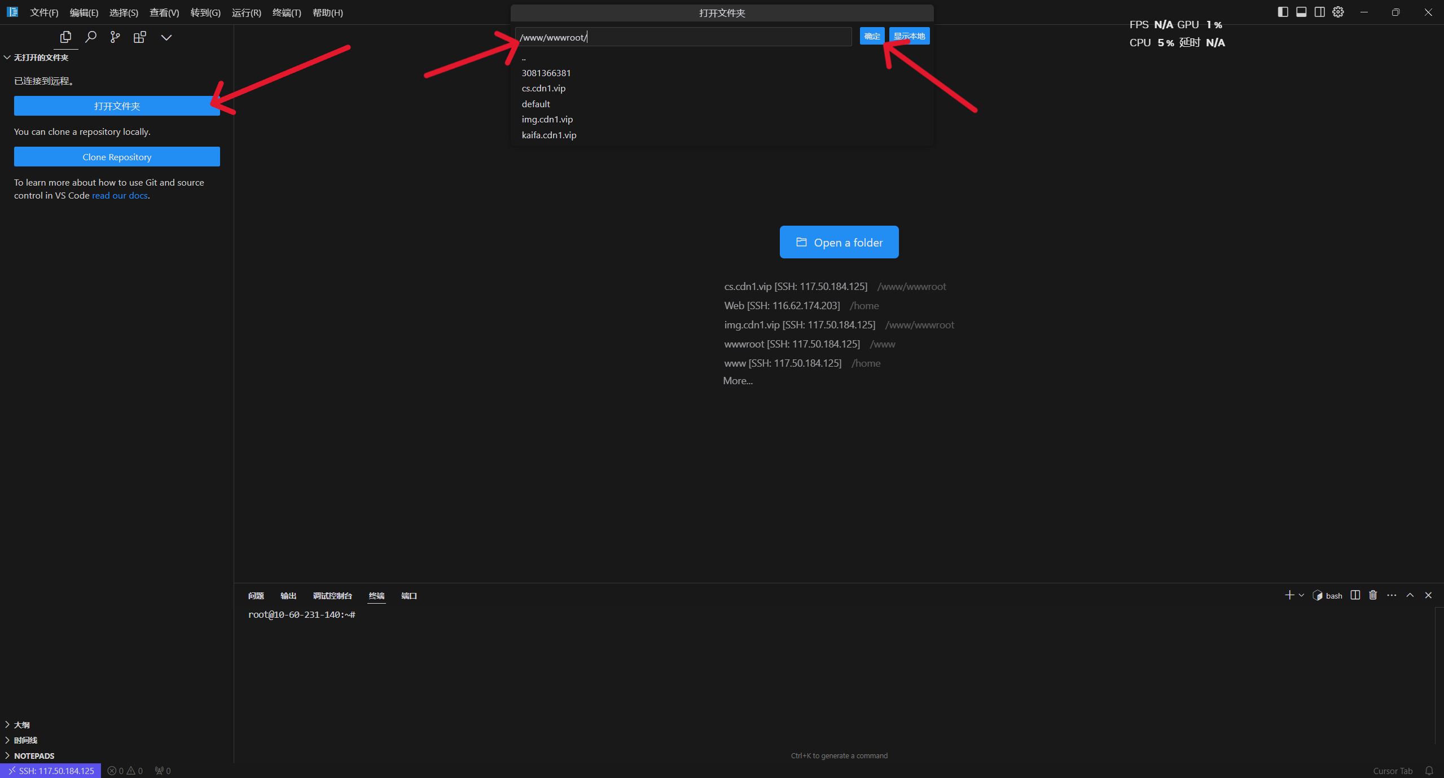Click the read our docs link
This screenshot has width=1444, height=778.
tap(120, 195)
